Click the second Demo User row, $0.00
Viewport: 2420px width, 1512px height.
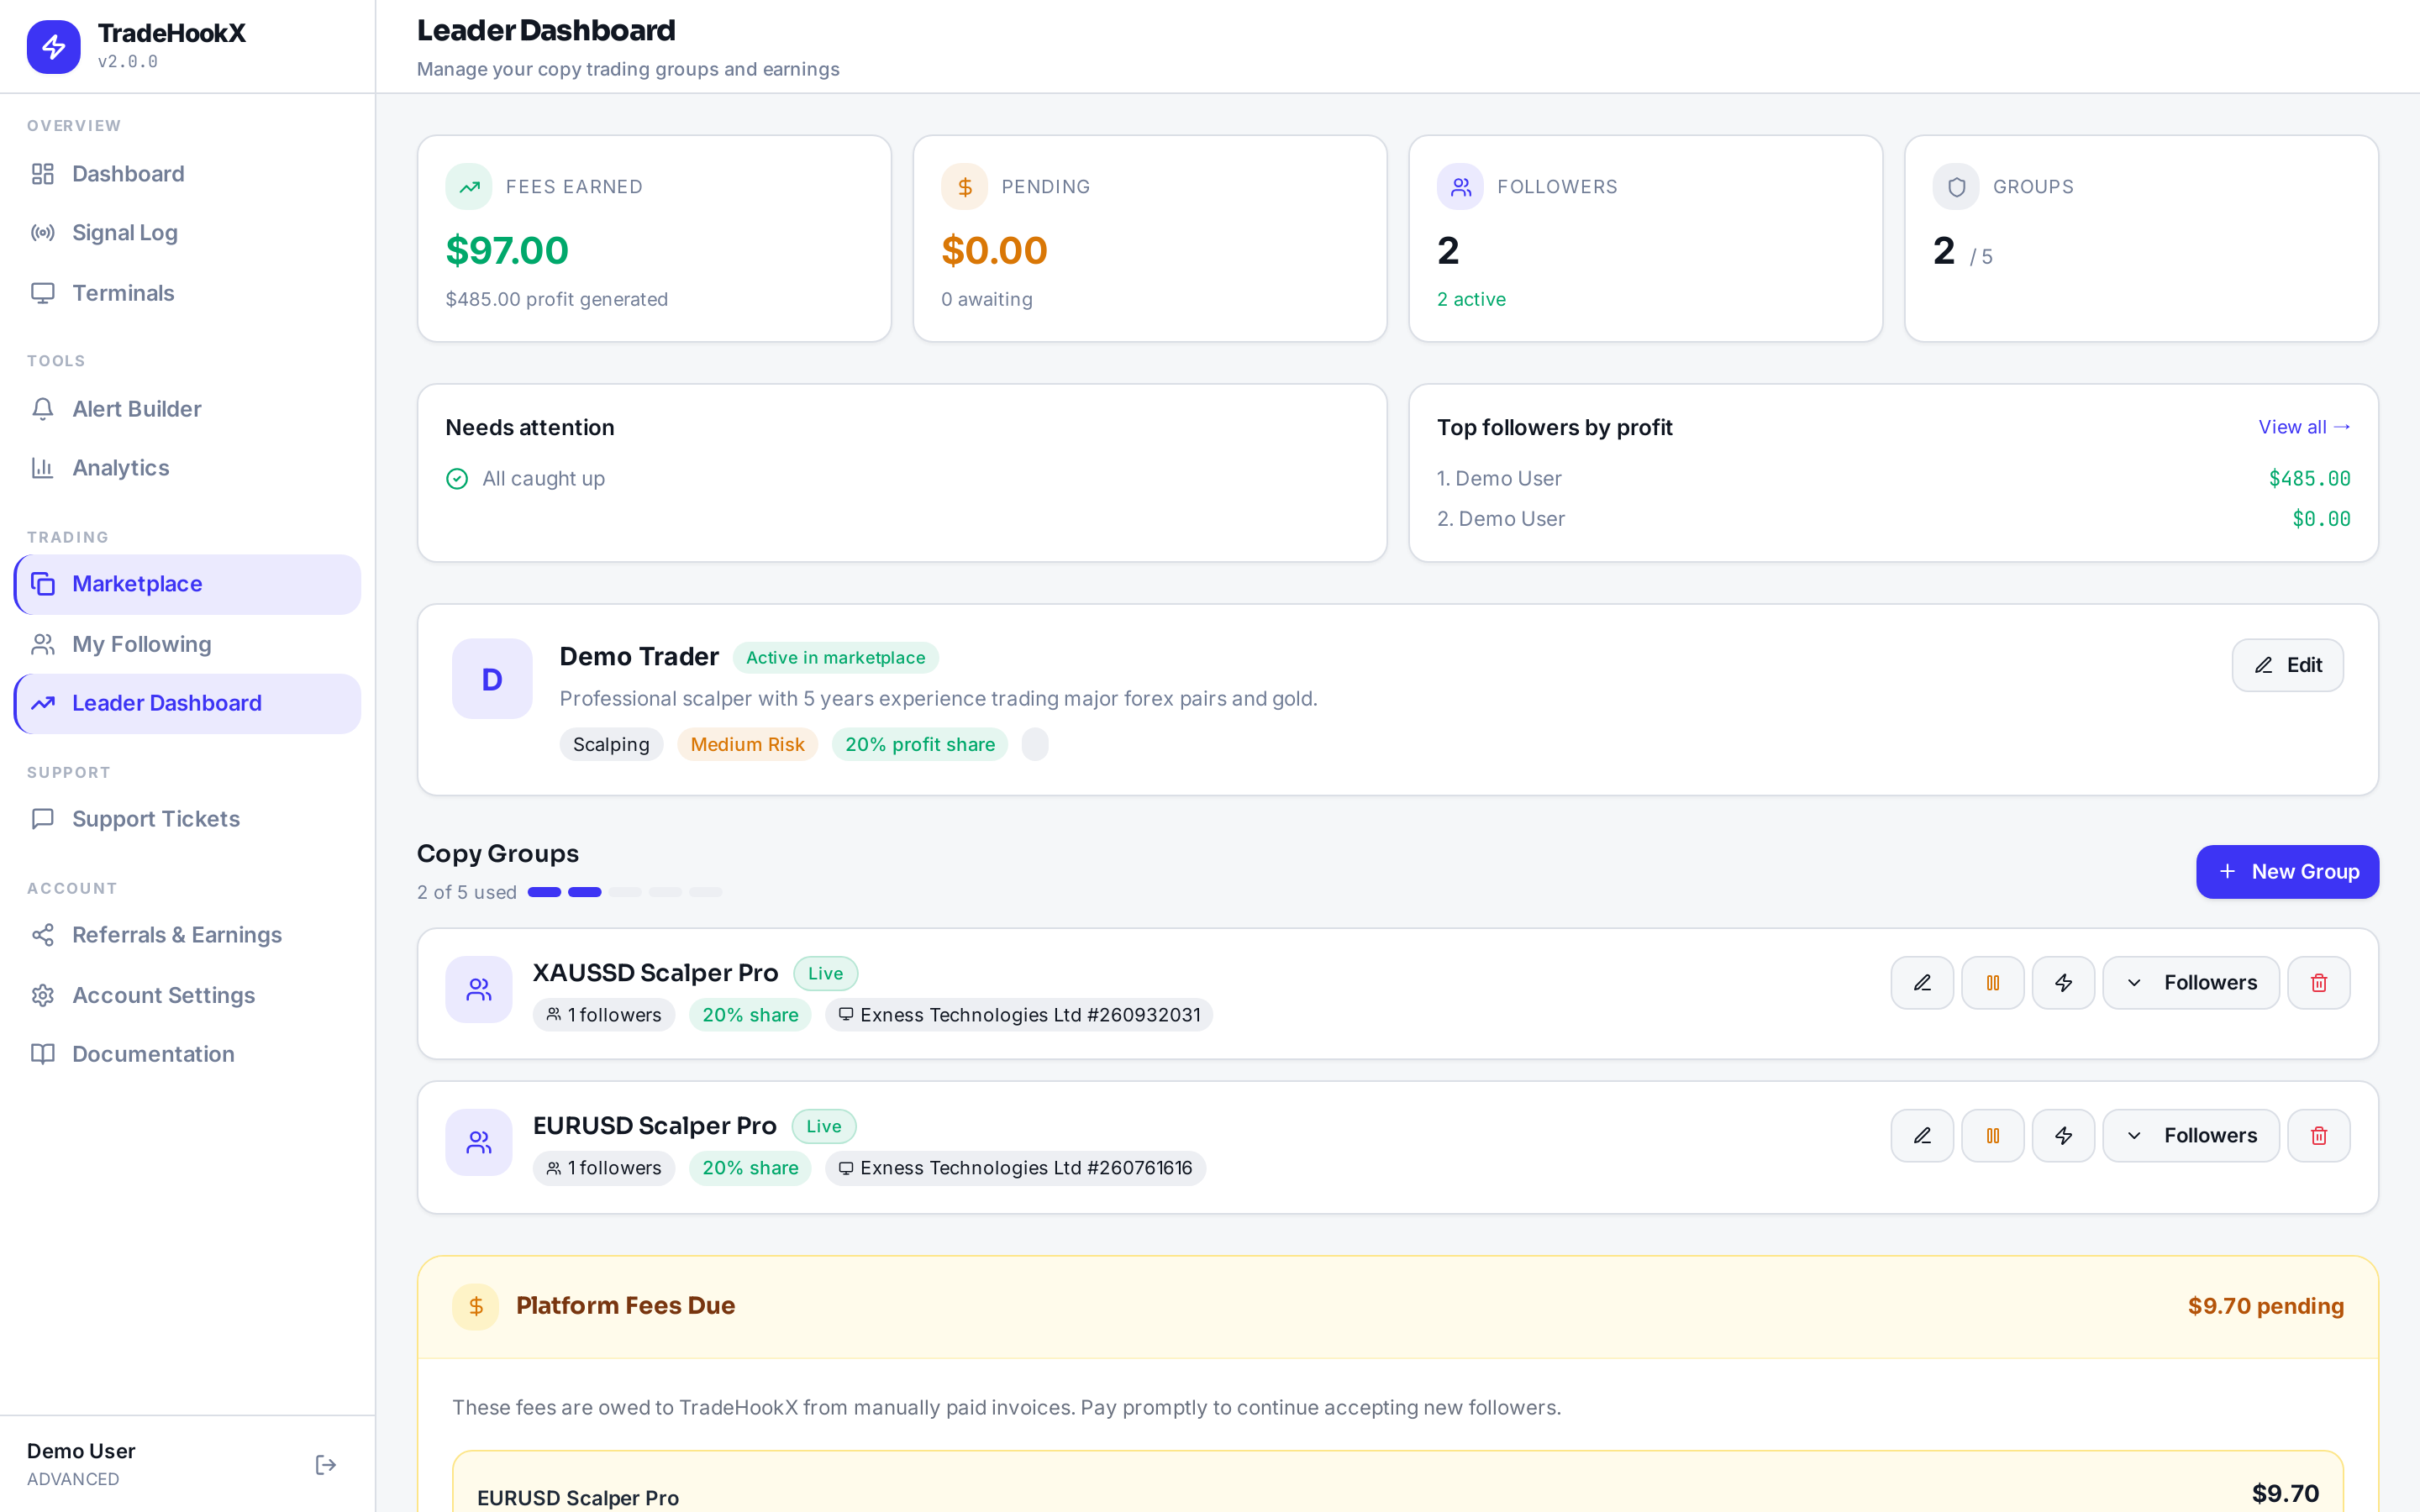point(1893,519)
